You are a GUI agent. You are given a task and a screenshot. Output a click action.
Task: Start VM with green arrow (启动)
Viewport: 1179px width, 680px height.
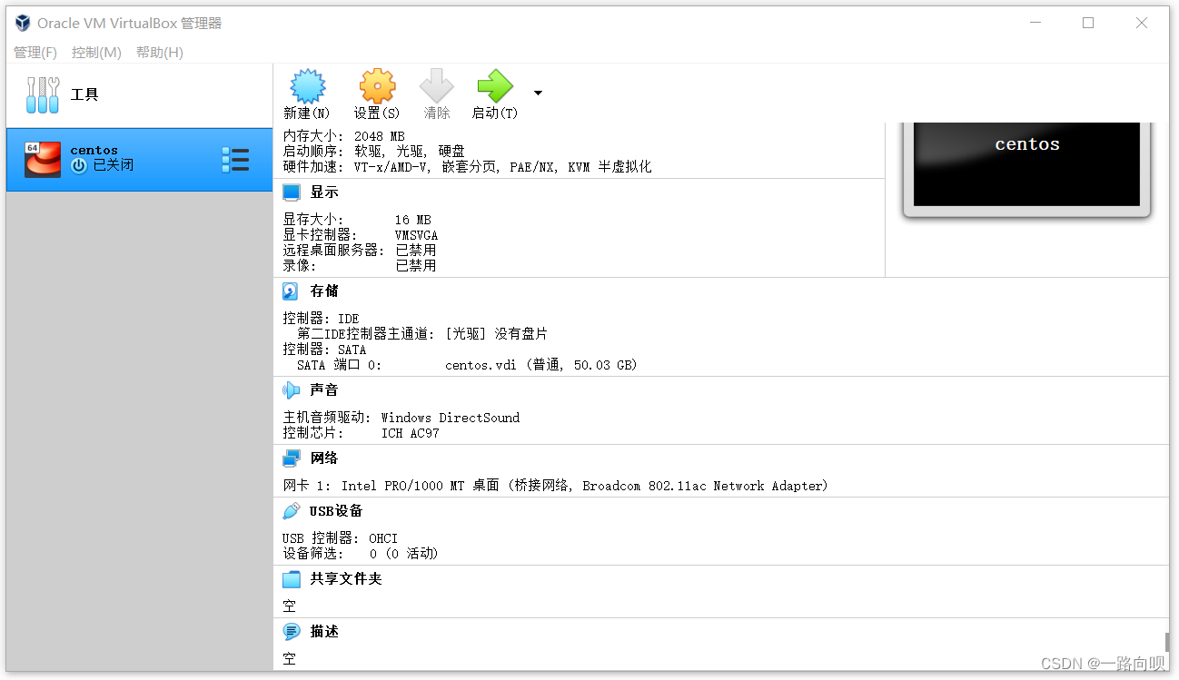click(495, 86)
